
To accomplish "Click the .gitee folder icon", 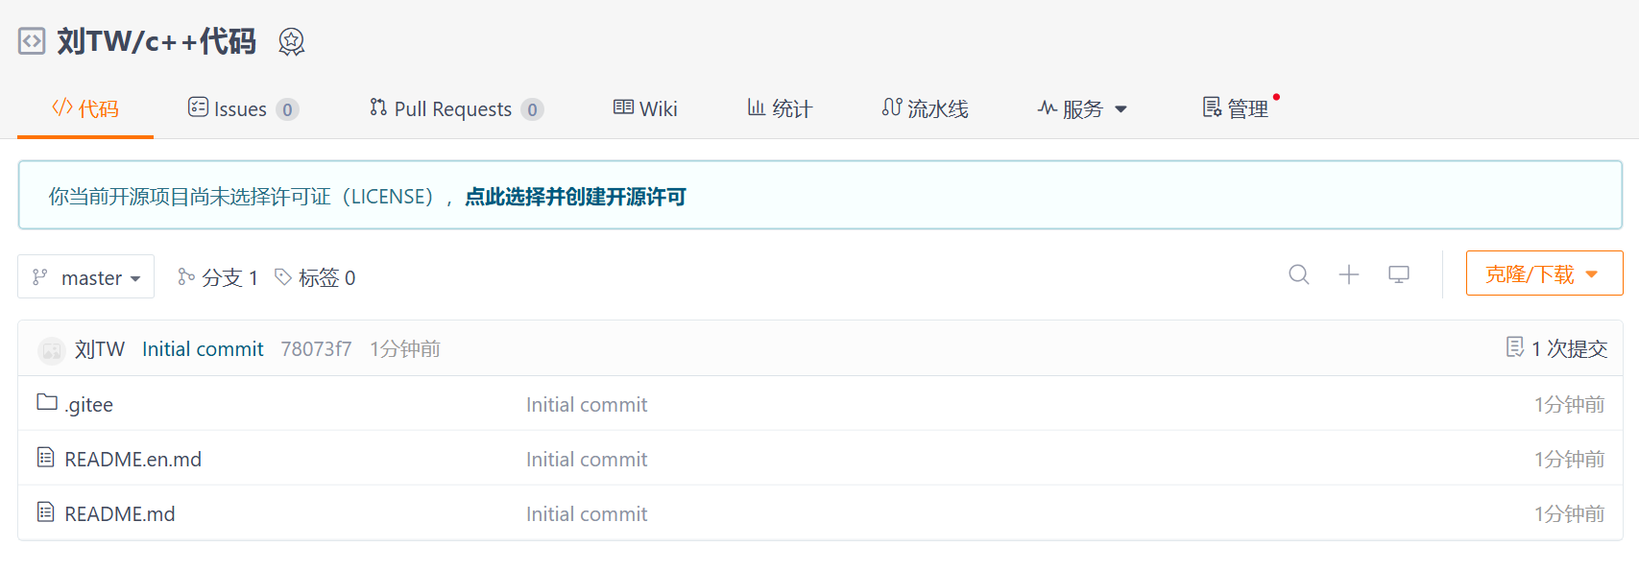I will [47, 402].
